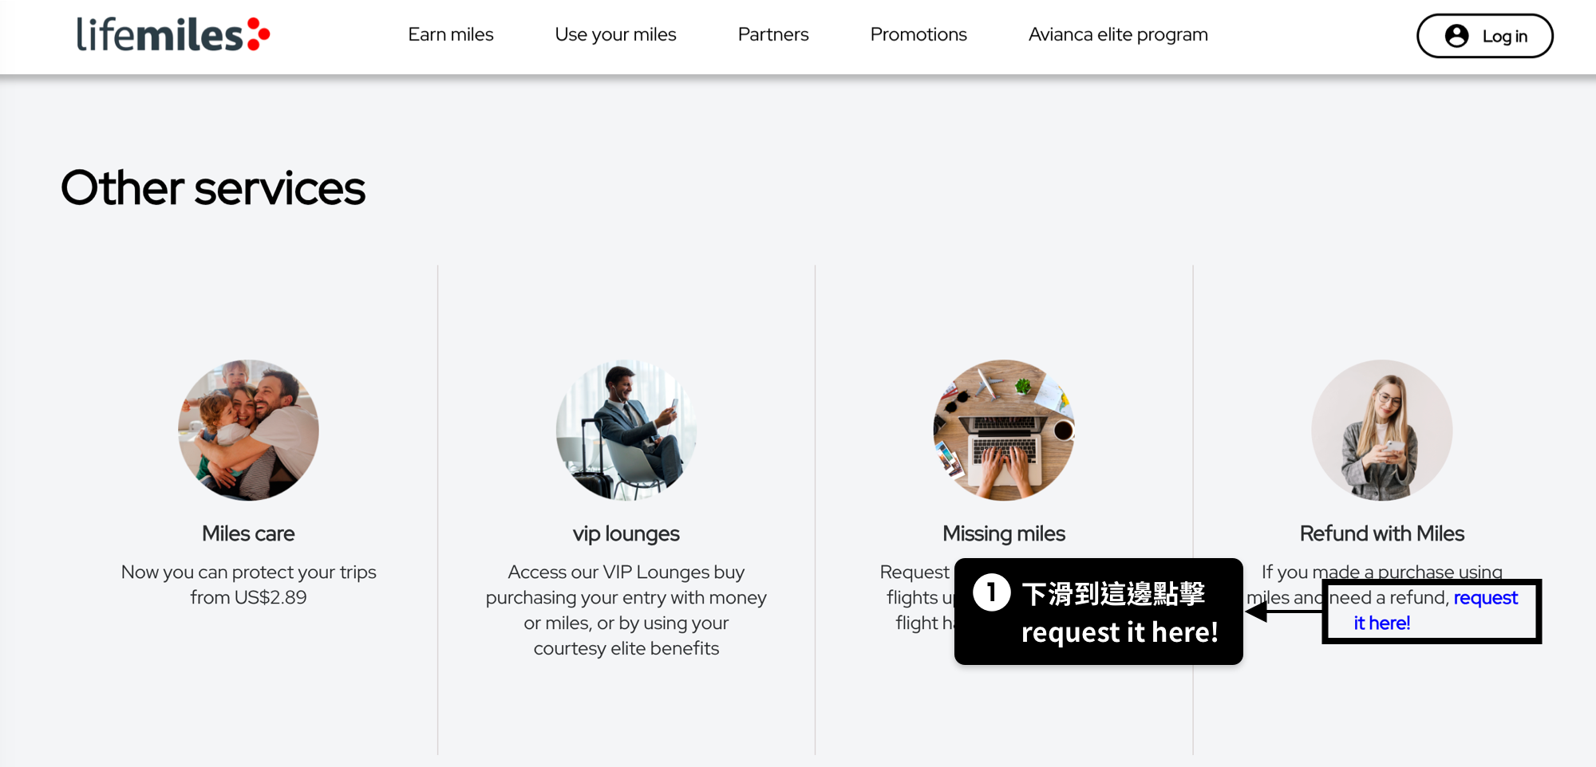Open the Refund with Miles heading
The height and width of the screenshot is (767, 1596).
click(x=1382, y=533)
